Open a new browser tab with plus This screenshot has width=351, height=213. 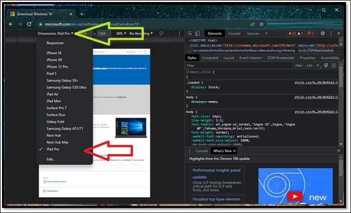tap(82, 14)
